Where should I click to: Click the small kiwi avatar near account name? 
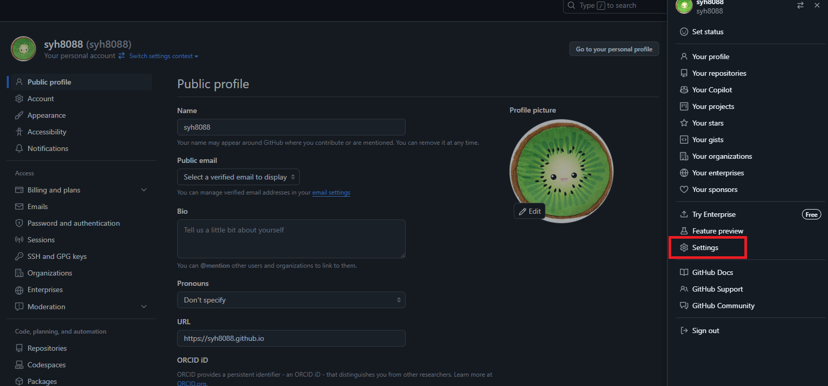click(23, 49)
